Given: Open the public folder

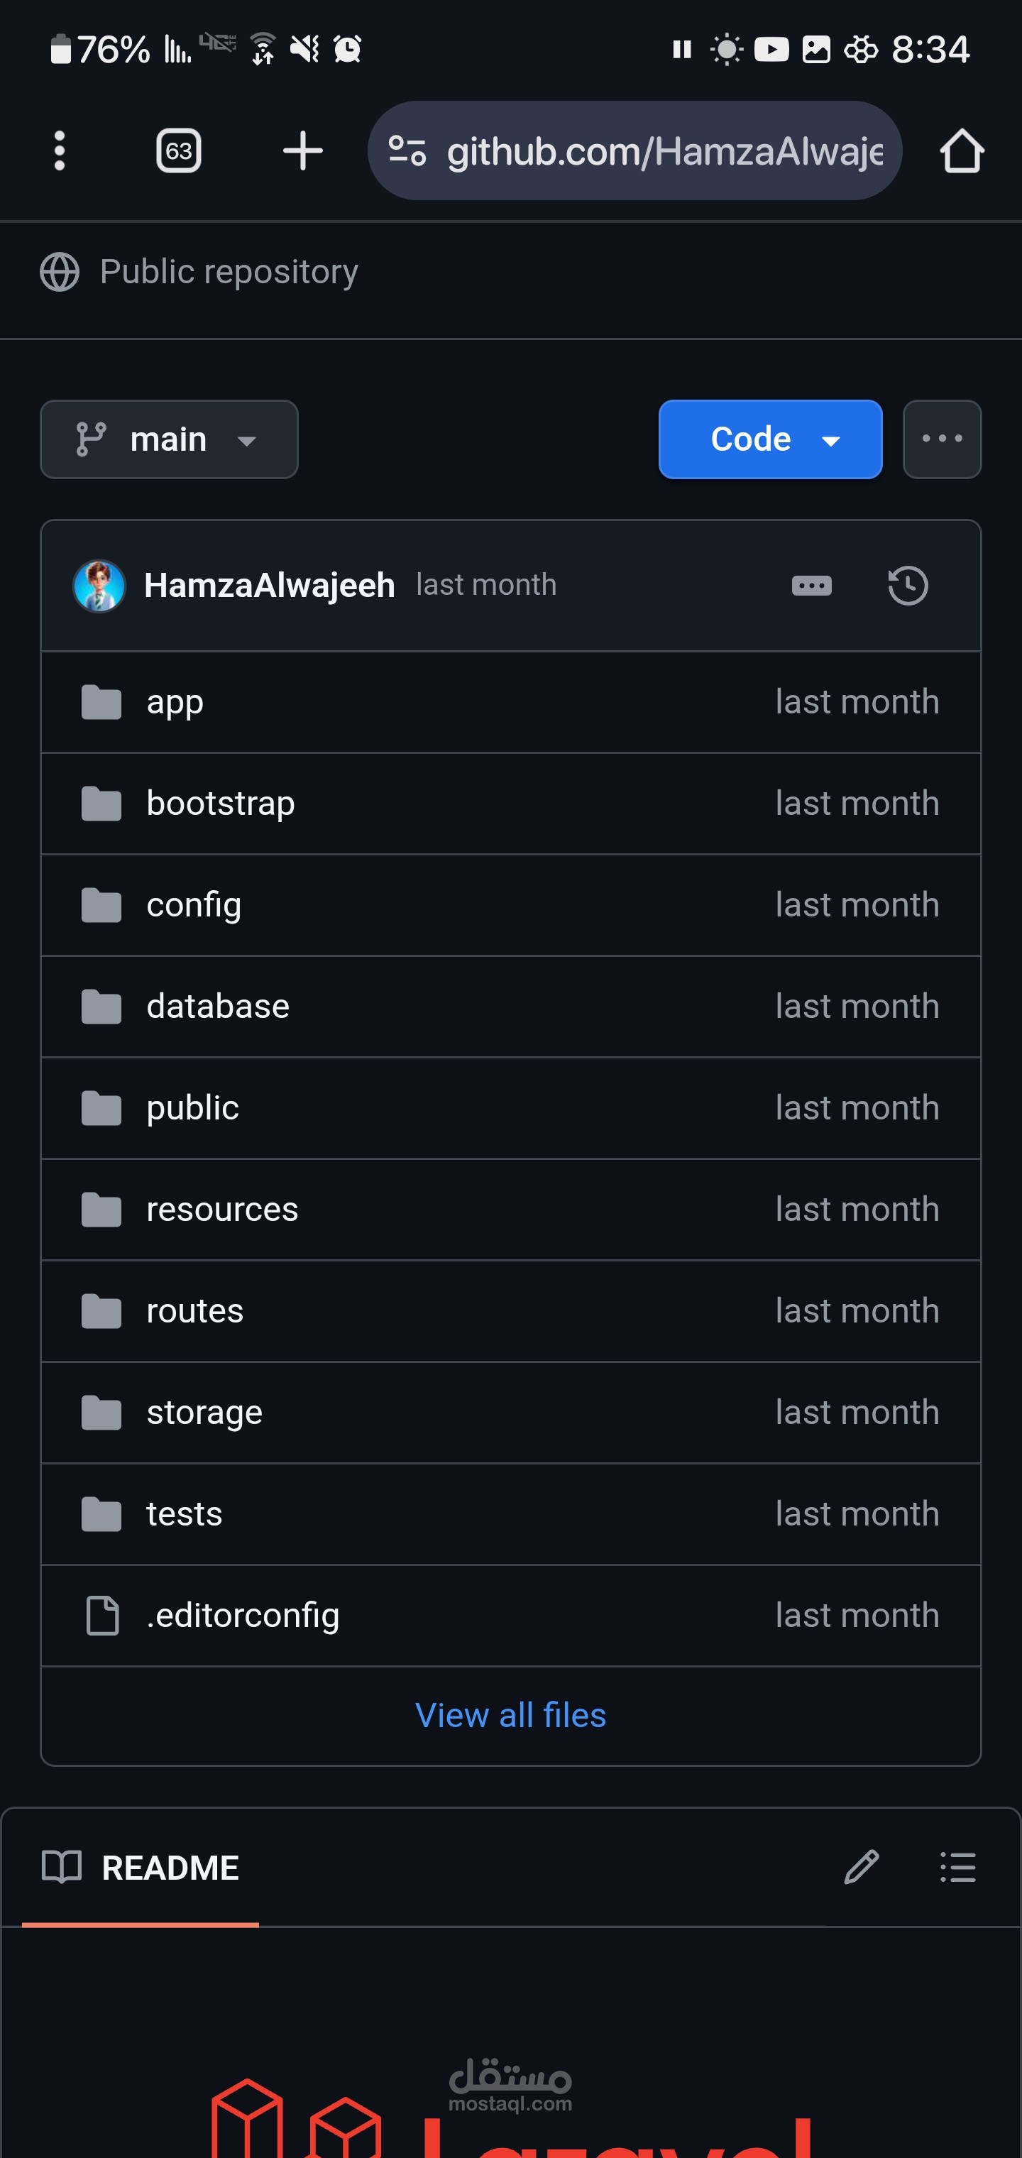Looking at the screenshot, I should [x=192, y=1107].
